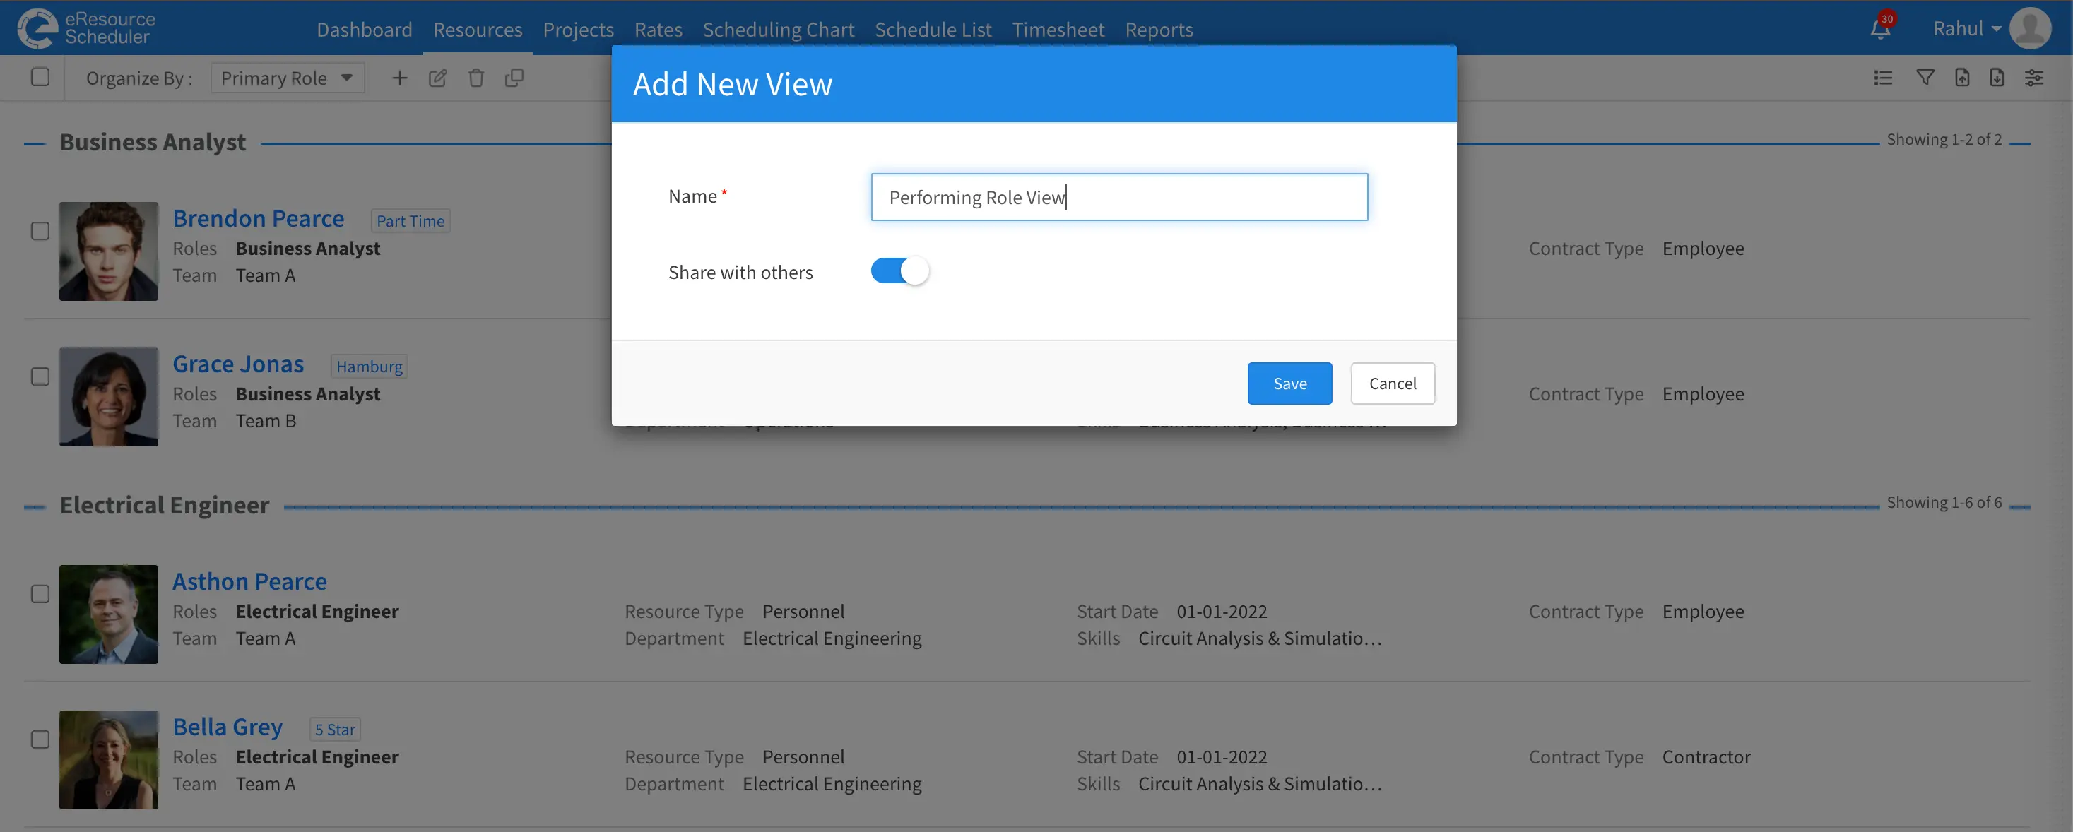Select the edit resource pencil icon
Image resolution: width=2073 pixels, height=832 pixels.
click(x=438, y=77)
